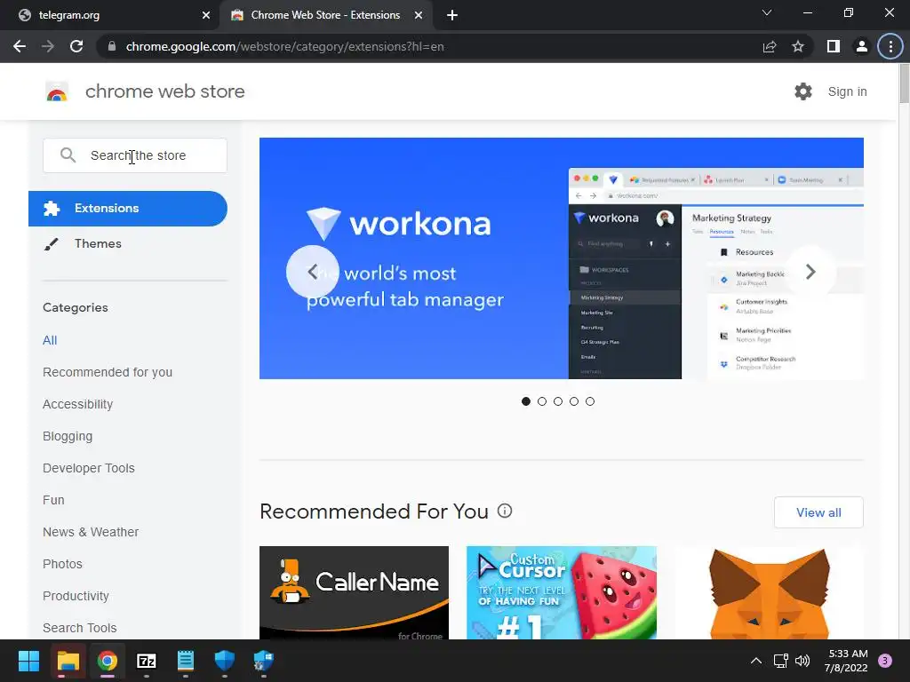910x682 pixels.
Task: Open the clock showing 5:33 AM
Action: coord(846,661)
